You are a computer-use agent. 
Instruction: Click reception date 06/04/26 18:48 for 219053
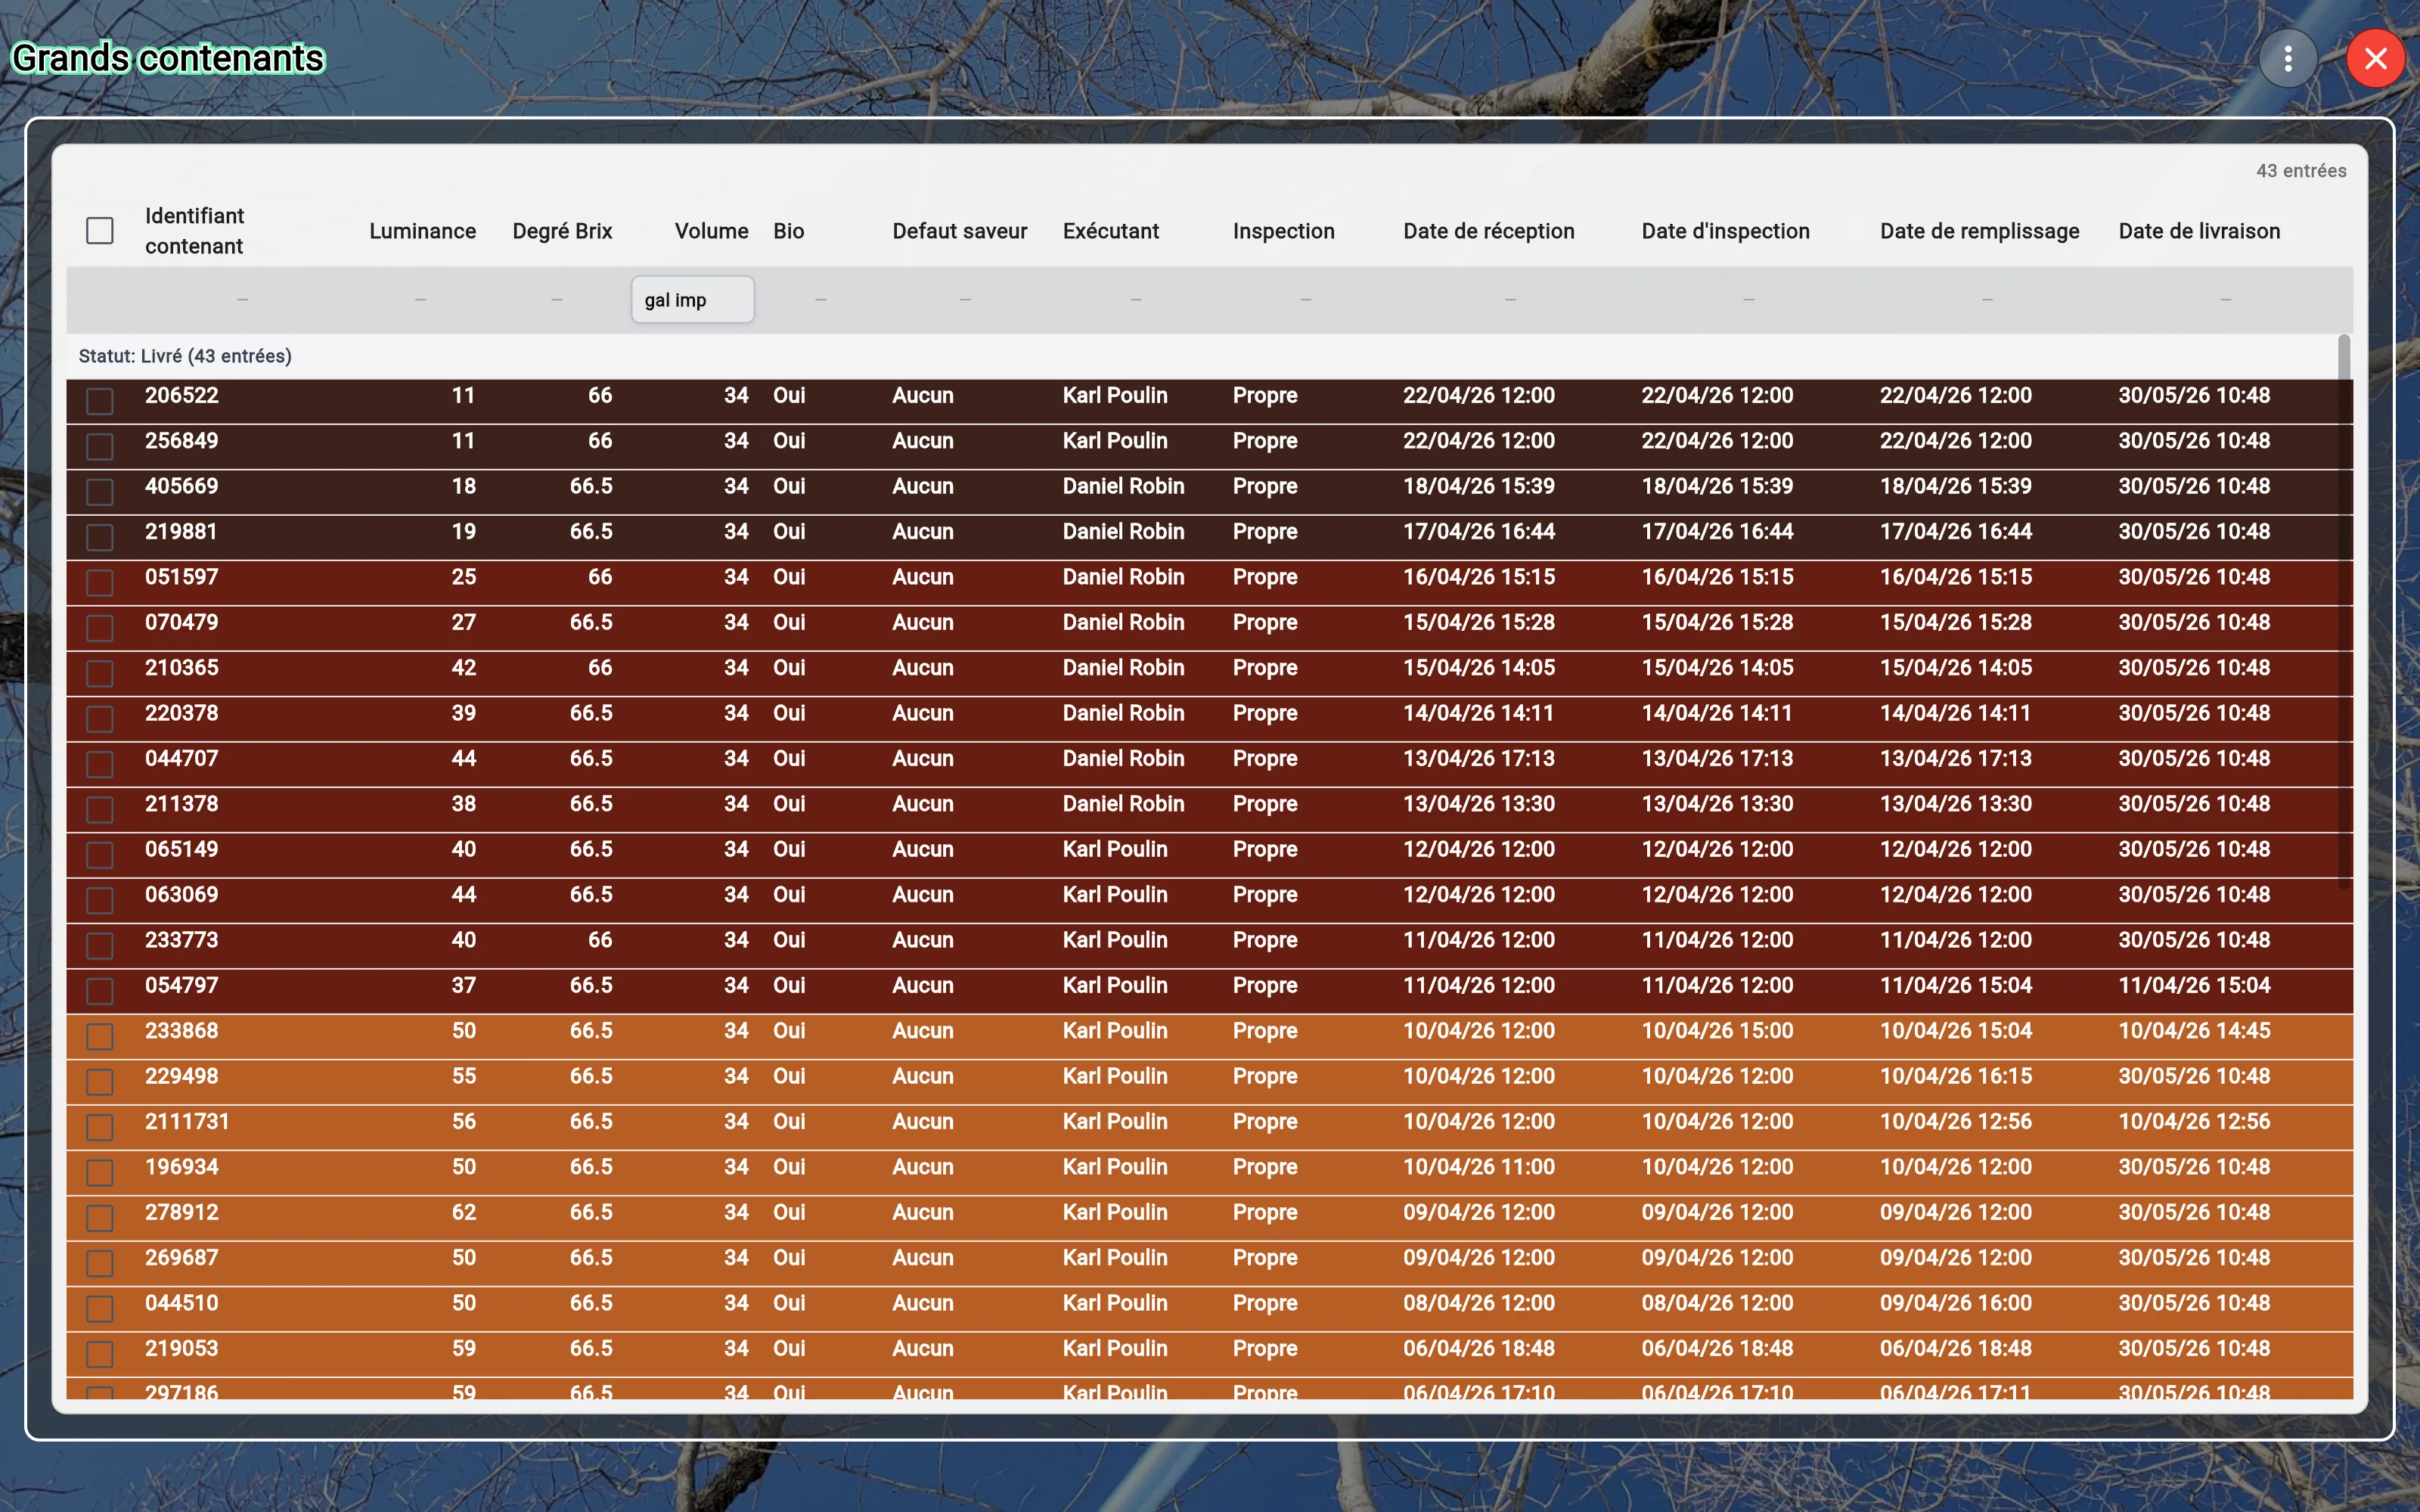pos(1478,1348)
